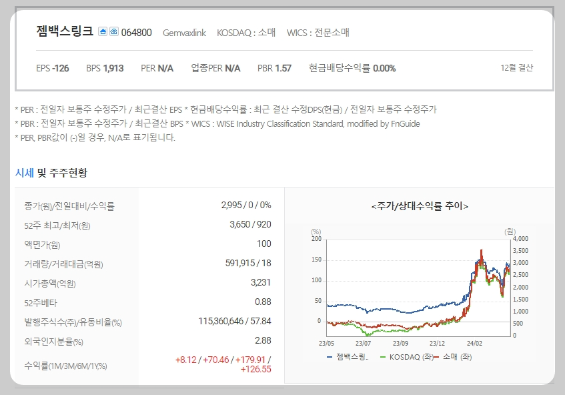Click the 23/09 chart axis label
The height and width of the screenshot is (395, 565).
(x=400, y=344)
